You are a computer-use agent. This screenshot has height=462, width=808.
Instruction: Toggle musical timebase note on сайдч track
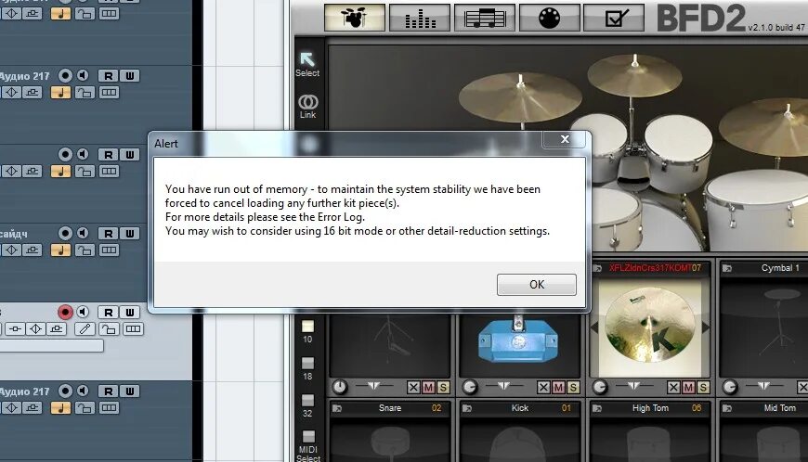tap(60, 250)
